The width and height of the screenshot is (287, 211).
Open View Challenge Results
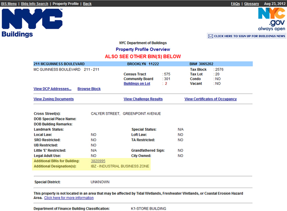143,99
